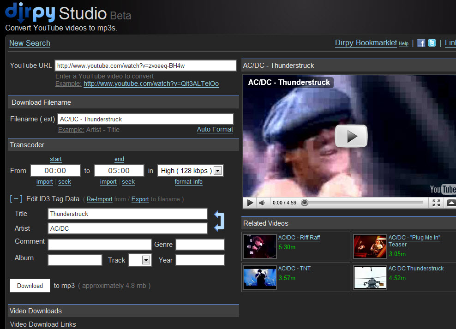Focus the Comment input field

[x=100, y=245]
